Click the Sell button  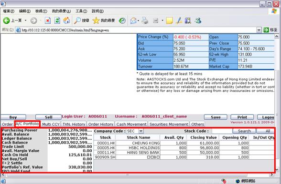click(48, 117)
